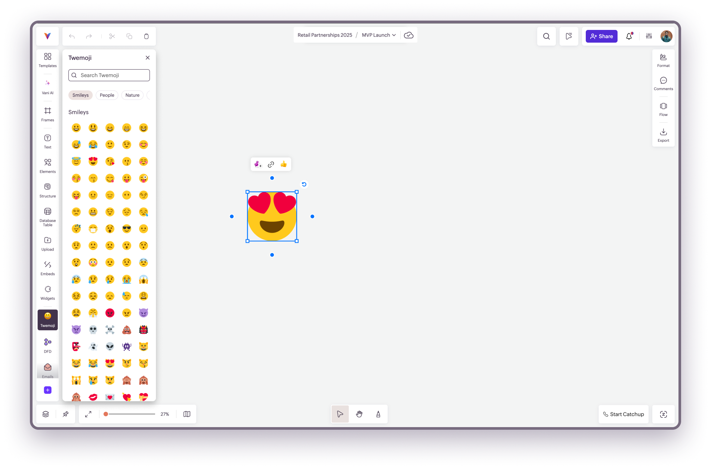Open the Templates panel
Image resolution: width=711 pixels, height=469 pixels.
coord(47,60)
